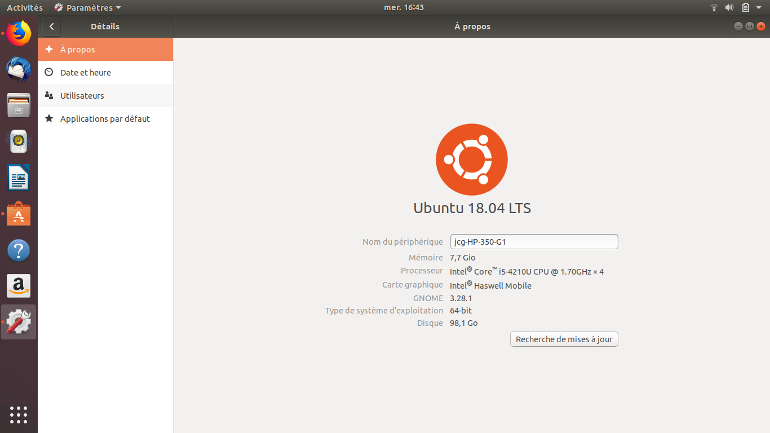Open the Files manager dock icon
The width and height of the screenshot is (770, 433).
point(19,105)
